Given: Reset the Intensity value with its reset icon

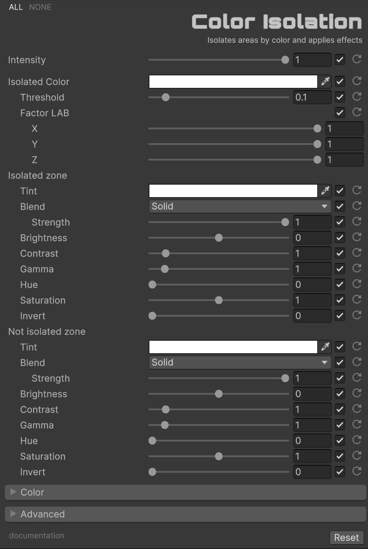Looking at the screenshot, I should (x=357, y=59).
